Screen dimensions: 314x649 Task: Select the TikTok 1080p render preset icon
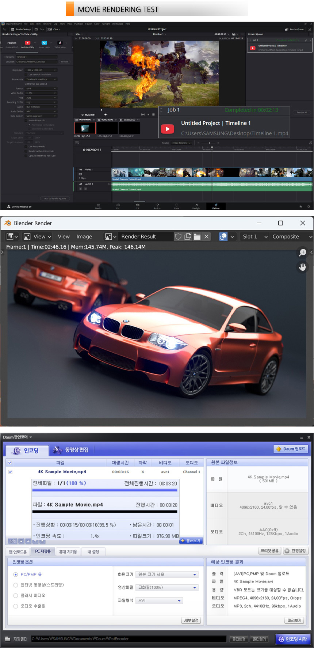[60, 43]
